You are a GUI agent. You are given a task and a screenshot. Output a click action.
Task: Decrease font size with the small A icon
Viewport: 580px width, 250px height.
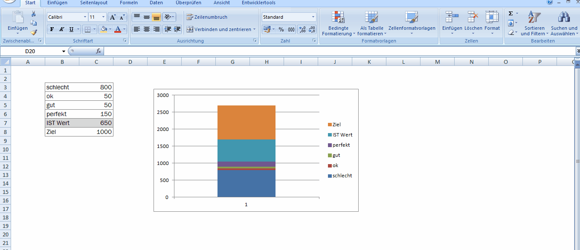click(122, 17)
